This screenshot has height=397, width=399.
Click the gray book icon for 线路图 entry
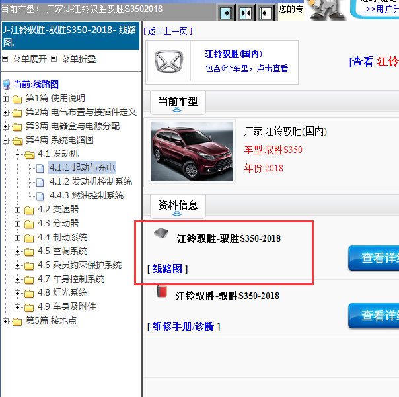coord(161,233)
